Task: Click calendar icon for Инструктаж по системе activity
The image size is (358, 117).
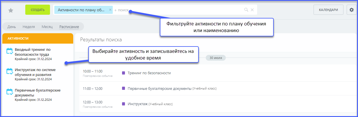Action: (9, 71)
